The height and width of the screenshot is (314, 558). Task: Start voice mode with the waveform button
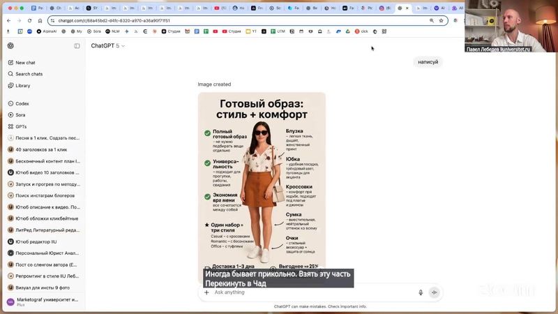pyautogui.click(x=434, y=292)
